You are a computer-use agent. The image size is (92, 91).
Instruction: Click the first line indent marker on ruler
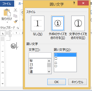coord(10,32)
